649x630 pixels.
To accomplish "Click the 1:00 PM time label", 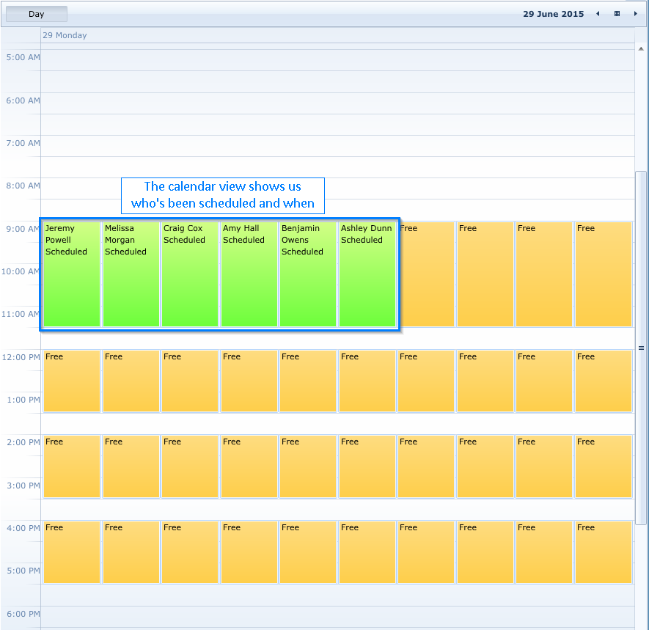I will click(23, 400).
